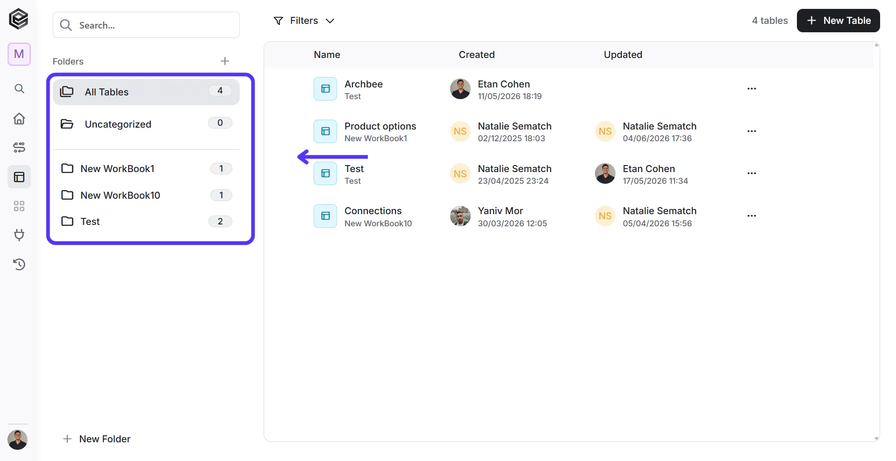Open the M workspace avatar
This screenshot has height=461, width=896.
point(19,54)
